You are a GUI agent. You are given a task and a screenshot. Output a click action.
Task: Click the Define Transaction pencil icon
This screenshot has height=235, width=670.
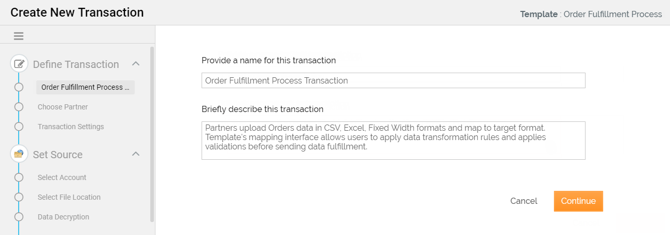[19, 64]
